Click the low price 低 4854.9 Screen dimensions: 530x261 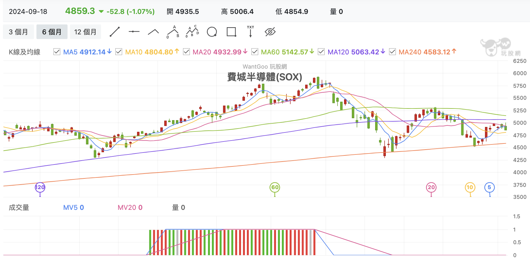pyautogui.click(x=292, y=12)
